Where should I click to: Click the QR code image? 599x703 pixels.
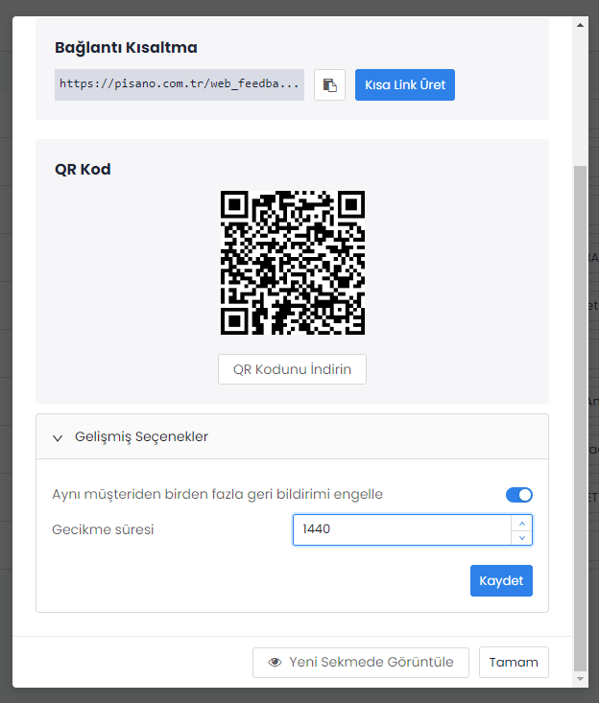[x=292, y=262]
